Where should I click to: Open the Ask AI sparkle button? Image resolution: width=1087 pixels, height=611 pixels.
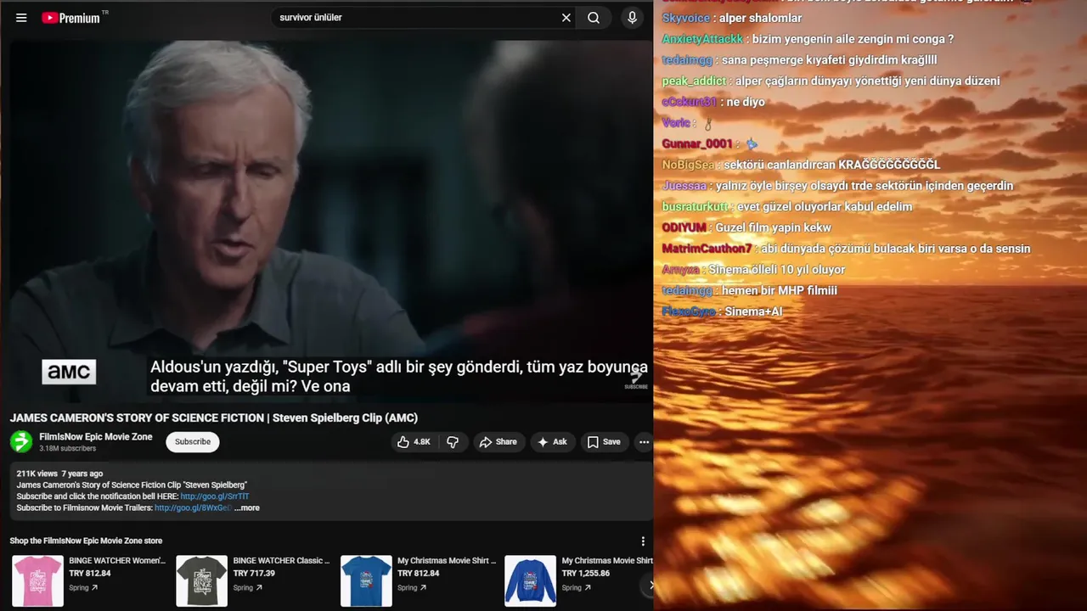click(553, 442)
